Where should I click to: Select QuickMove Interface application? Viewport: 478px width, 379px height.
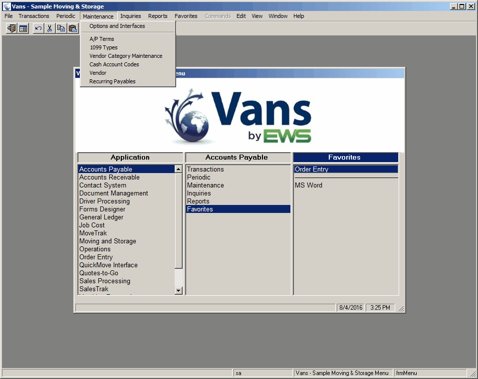(127, 265)
